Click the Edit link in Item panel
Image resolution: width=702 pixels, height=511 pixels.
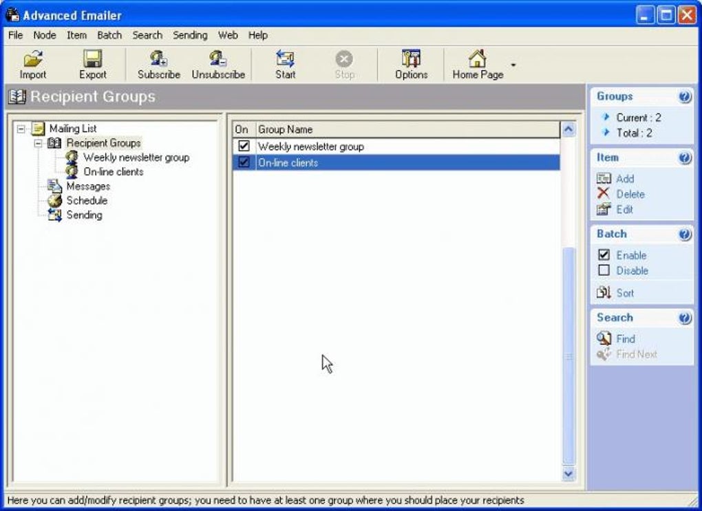624,209
